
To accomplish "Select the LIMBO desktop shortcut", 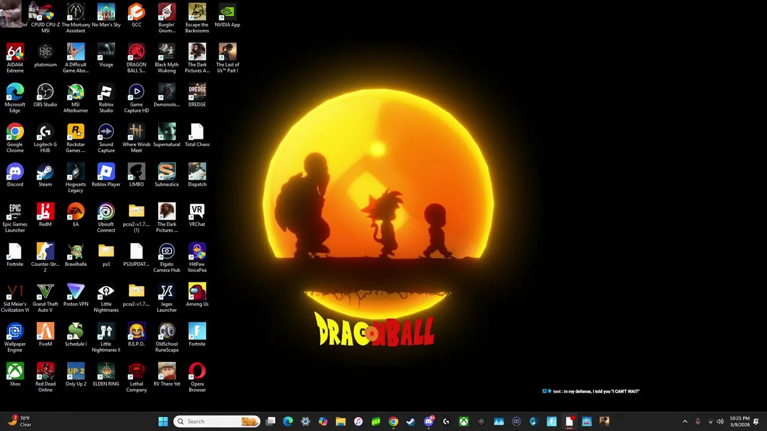I will 137,175.
